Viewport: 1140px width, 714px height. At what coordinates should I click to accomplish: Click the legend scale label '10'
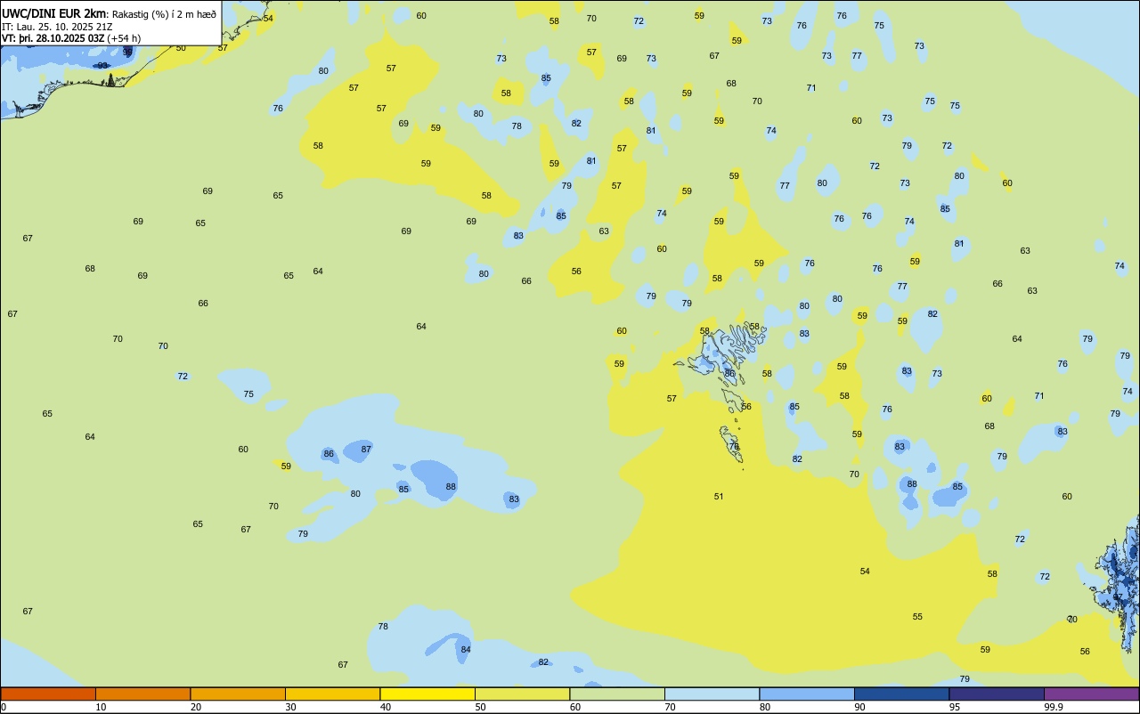click(x=101, y=707)
